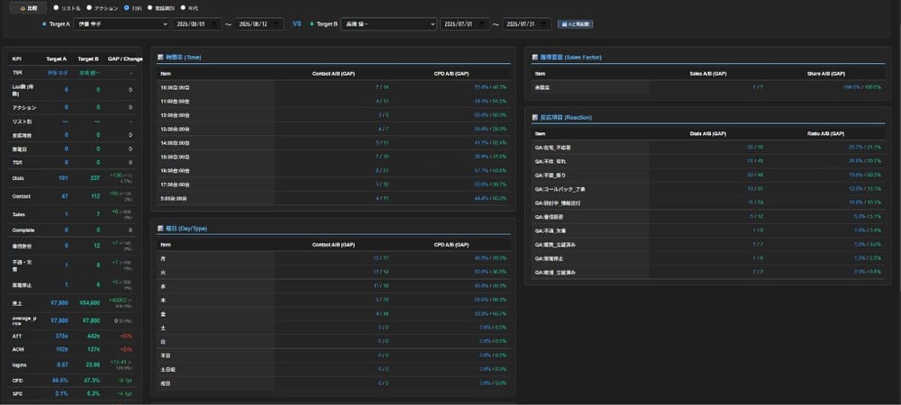Click the CPD value 46.5%
Viewport: 901px width, 405px height.
[60, 380]
